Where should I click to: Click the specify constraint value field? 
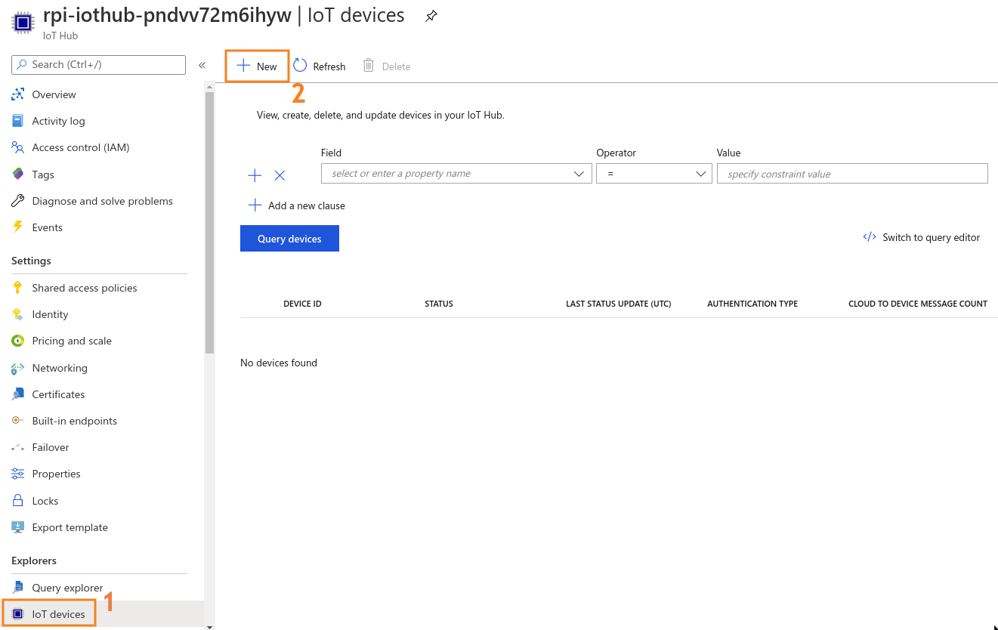click(852, 174)
